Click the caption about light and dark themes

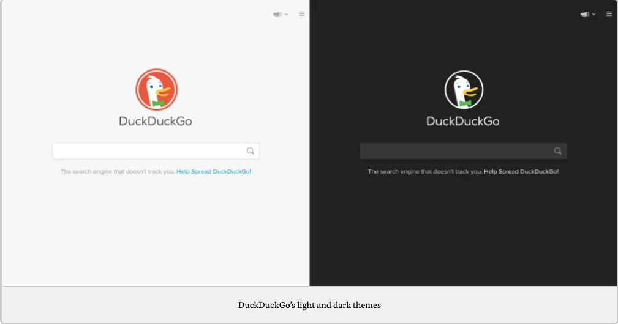(x=309, y=305)
